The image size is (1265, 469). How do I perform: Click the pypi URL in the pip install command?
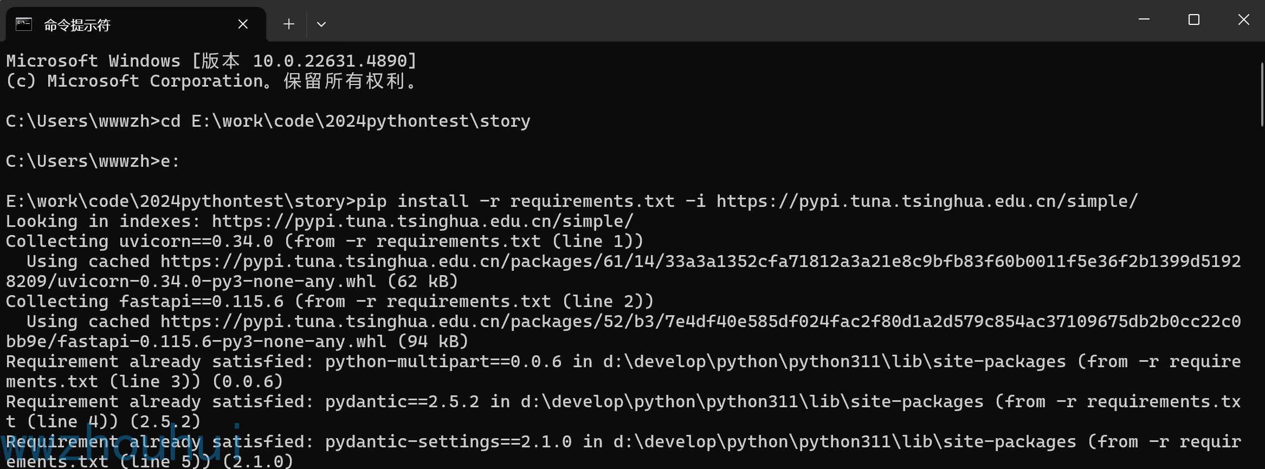point(927,201)
